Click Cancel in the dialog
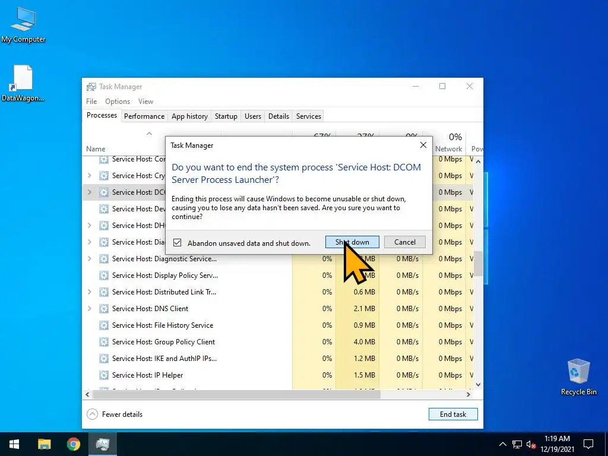Viewport: 608px width, 456px height. tap(405, 242)
